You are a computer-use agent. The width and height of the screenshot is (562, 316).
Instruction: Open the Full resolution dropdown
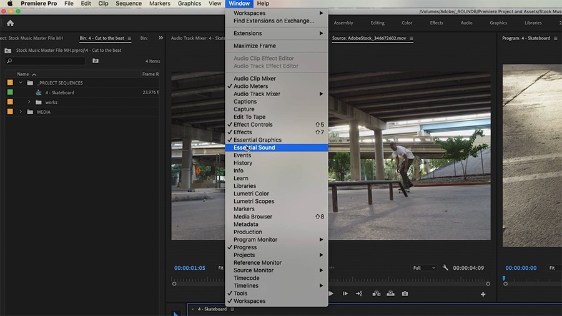[x=424, y=268]
